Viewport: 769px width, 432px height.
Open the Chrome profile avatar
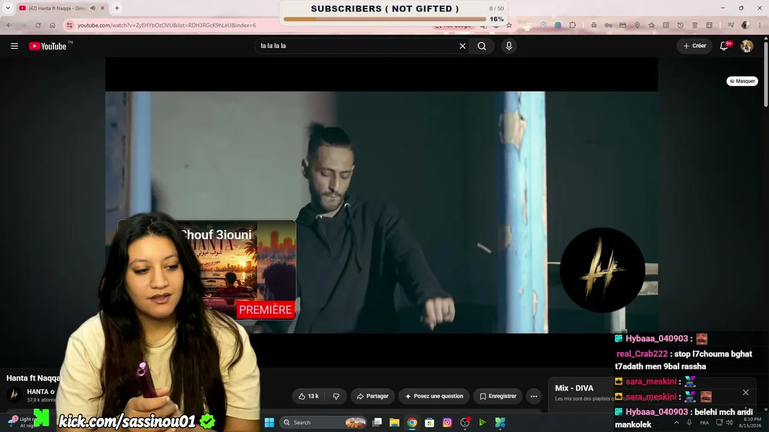(746, 25)
